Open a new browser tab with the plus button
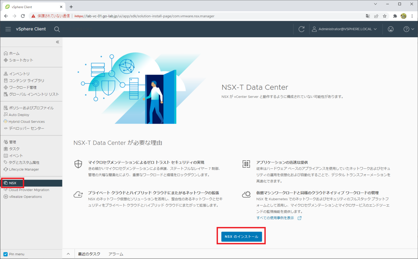The image size is (418, 259). (x=71, y=7)
